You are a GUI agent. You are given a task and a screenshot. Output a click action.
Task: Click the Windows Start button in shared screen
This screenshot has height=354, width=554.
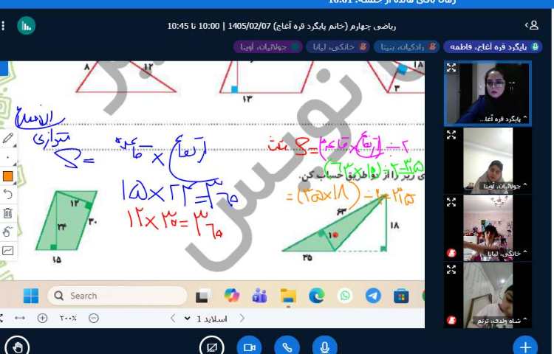(x=31, y=296)
